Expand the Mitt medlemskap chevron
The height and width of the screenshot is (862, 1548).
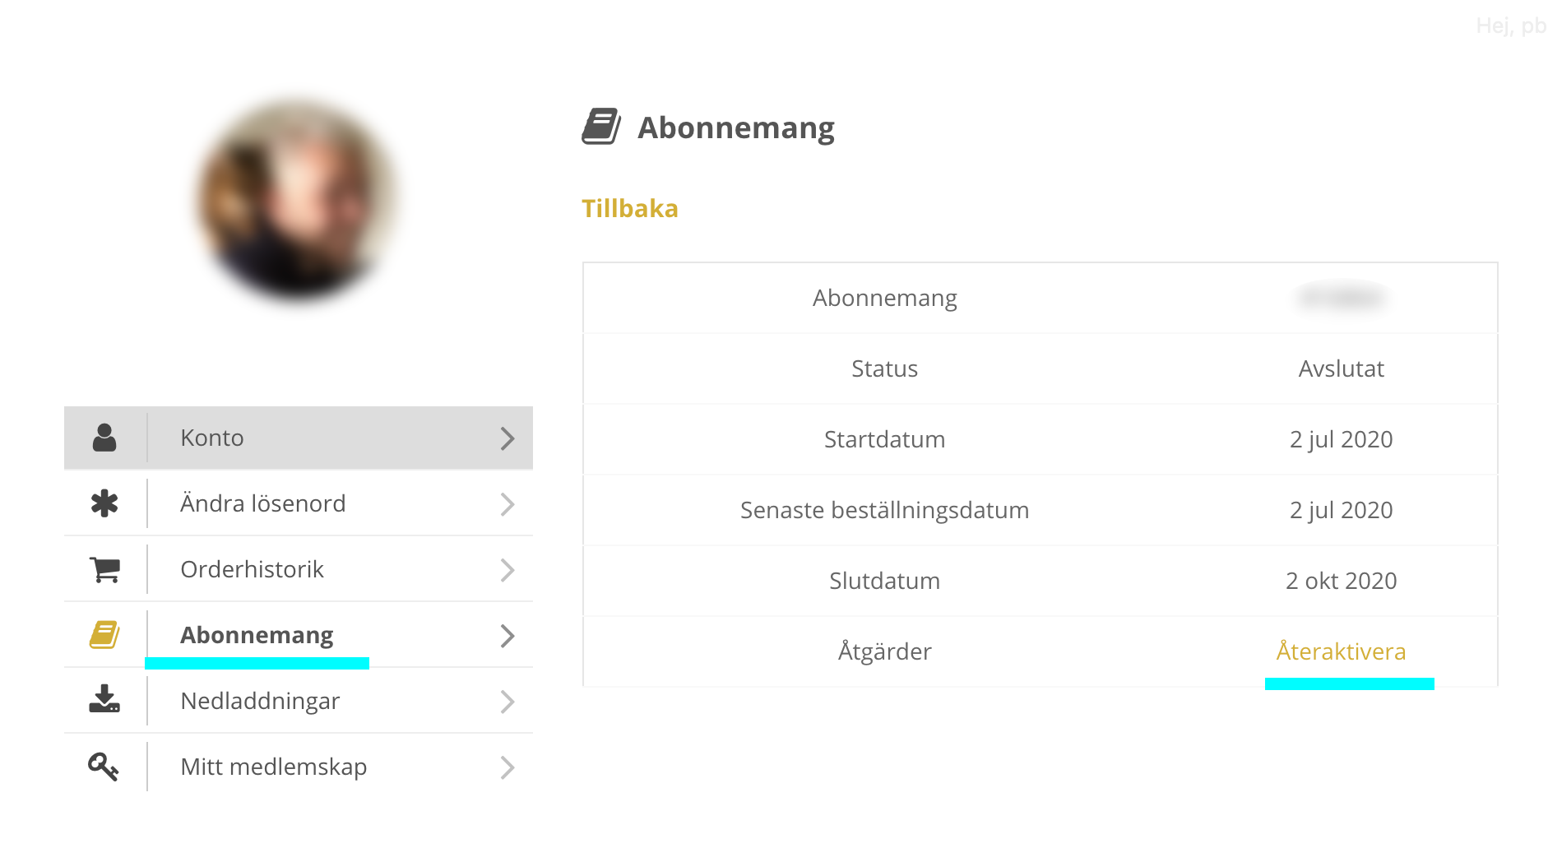(x=508, y=767)
